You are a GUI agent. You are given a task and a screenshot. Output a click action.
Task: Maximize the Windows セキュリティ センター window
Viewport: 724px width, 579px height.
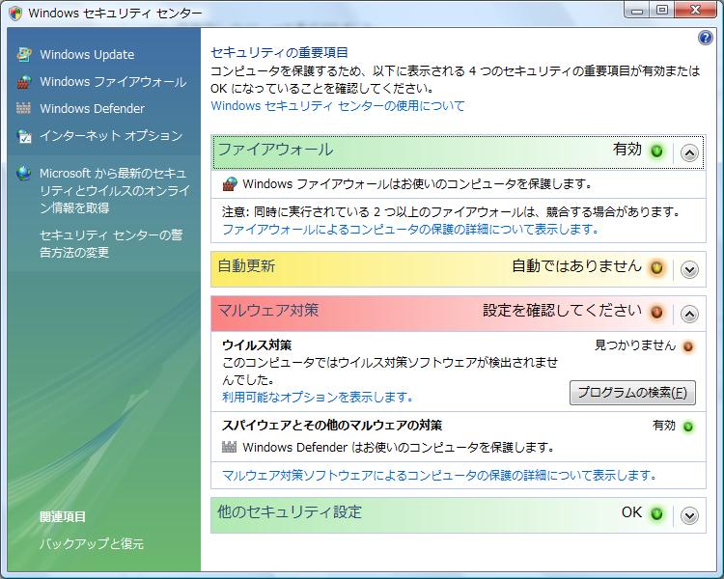coord(662,11)
